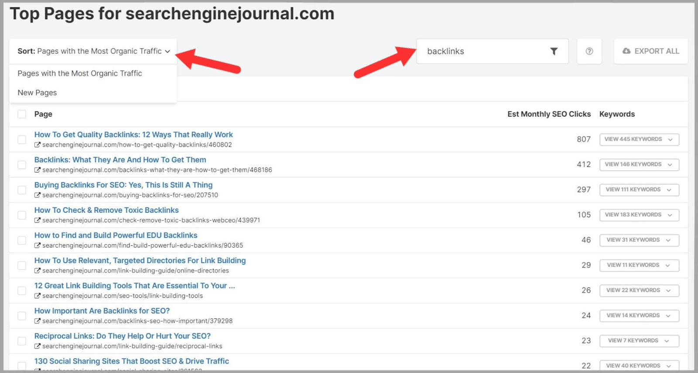The image size is (698, 373).
Task: Check the box for How To Get Quality Backlinks
Action: pyautogui.click(x=22, y=140)
